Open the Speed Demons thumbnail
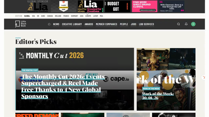This screenshot has width=209, height=117. 37,115
